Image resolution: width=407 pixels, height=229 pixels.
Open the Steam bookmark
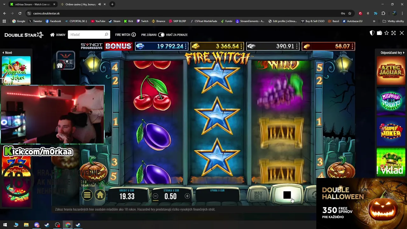pyautogui.click(x=114, y=21)
